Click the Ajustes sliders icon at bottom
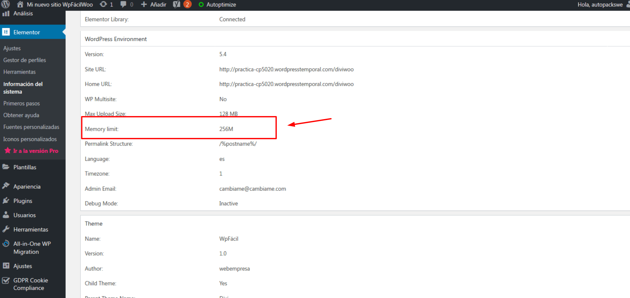Screen dimensions: 630x298 click(x=6, y=266)
